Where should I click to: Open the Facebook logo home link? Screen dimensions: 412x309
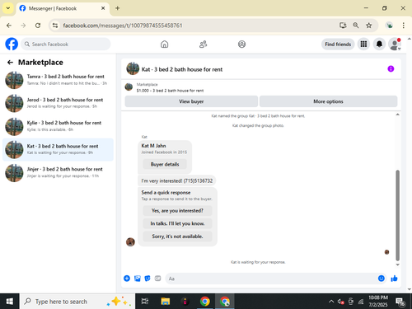(12, 44)
